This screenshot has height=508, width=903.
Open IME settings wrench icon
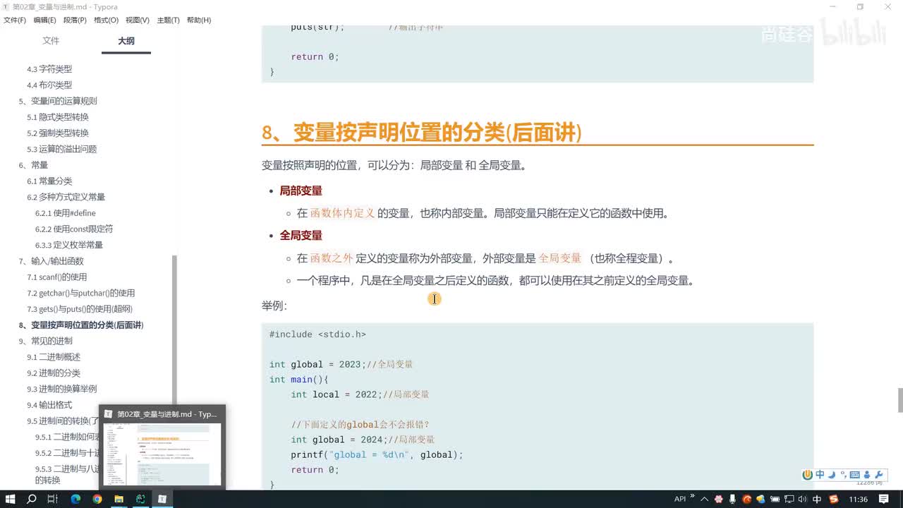tap(879, 475)
